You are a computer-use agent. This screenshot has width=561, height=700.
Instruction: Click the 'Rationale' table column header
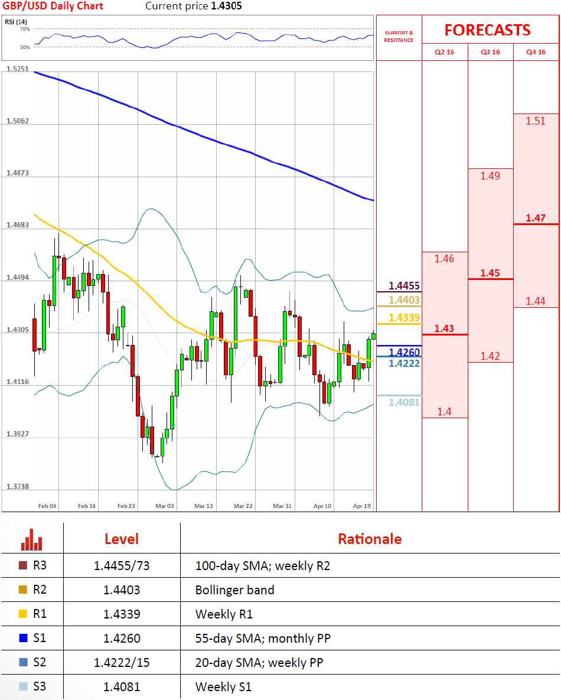tap(370, 539)
